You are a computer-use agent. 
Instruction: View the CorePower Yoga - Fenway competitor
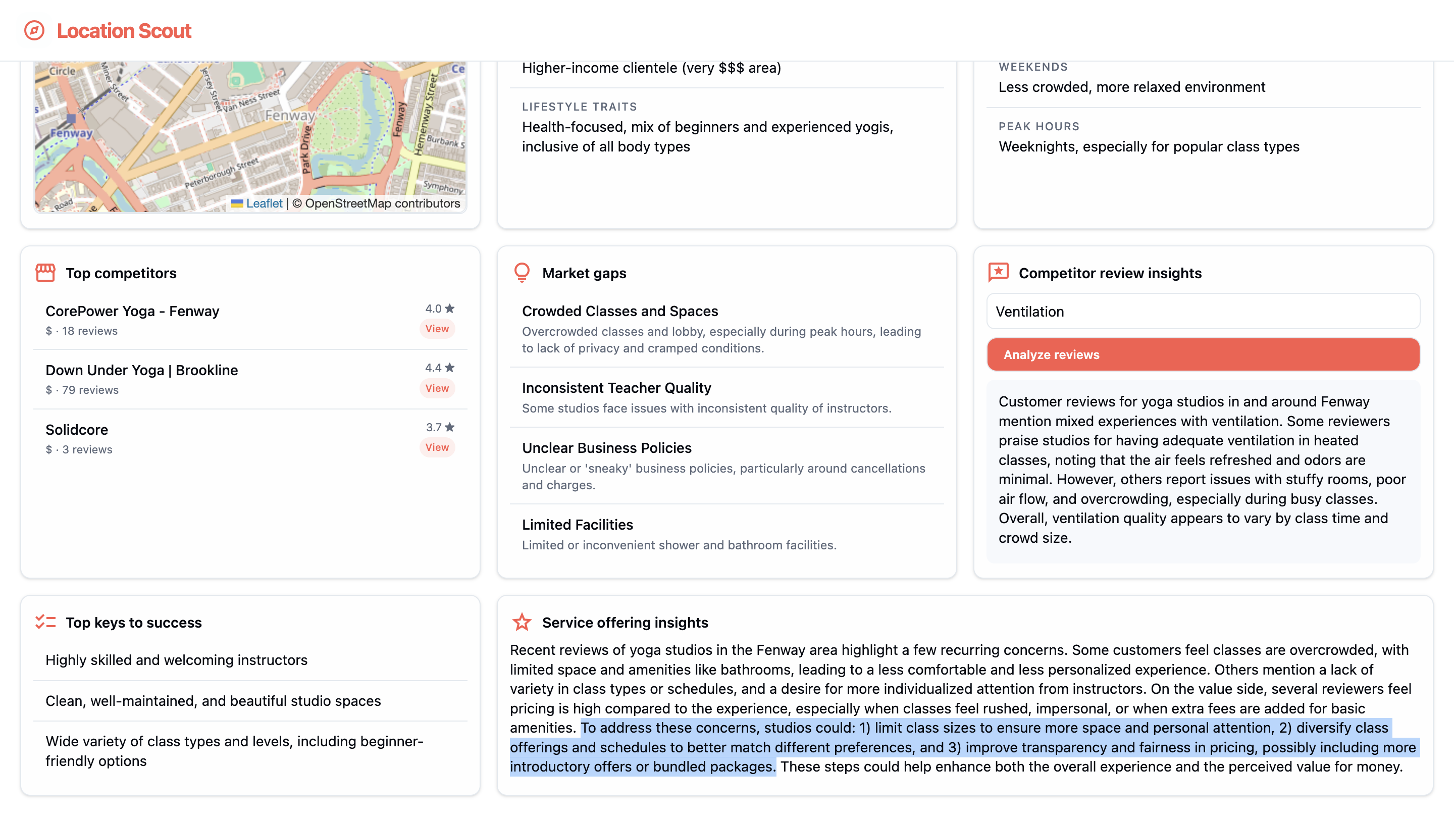tap(437, 328)
